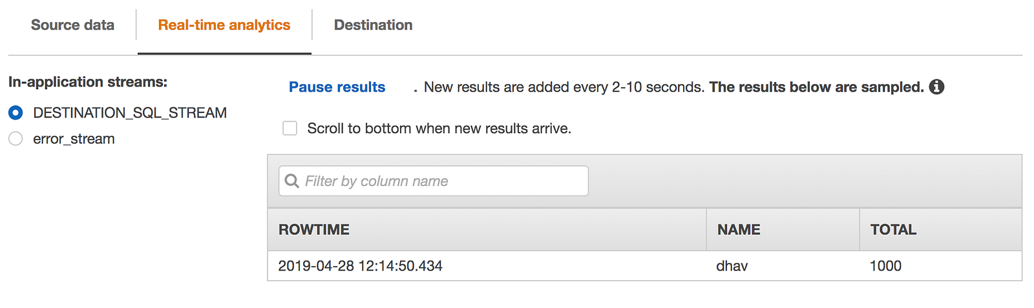Click the Scroll to bottom label text
Image resolution: width=1034 pixels, height=308 pixels.
tap(439, 128)
